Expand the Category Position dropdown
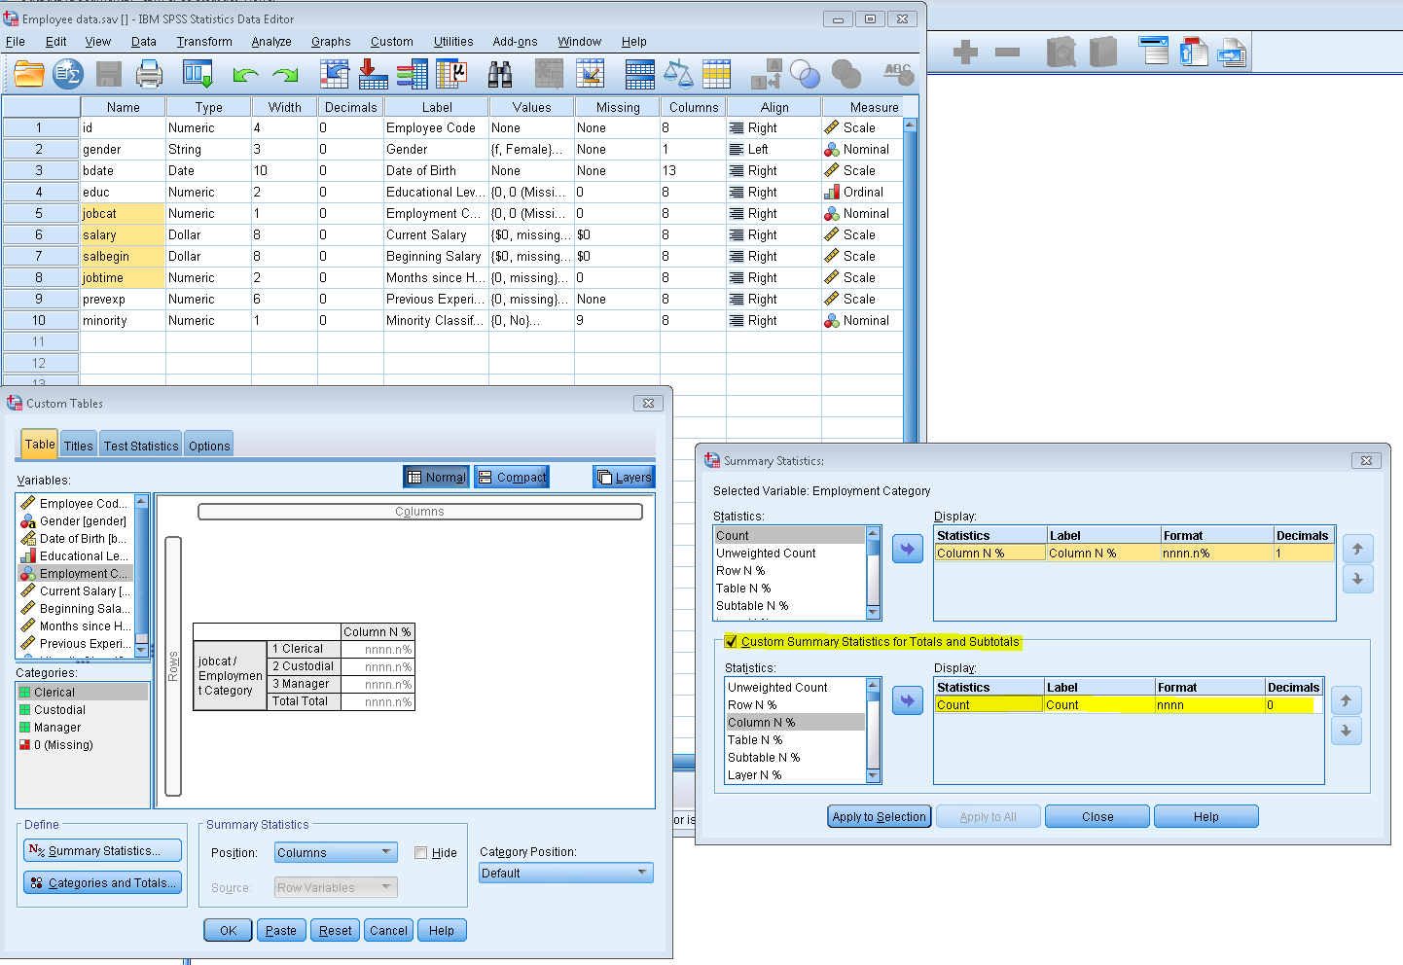 click(x=565, y=874)
